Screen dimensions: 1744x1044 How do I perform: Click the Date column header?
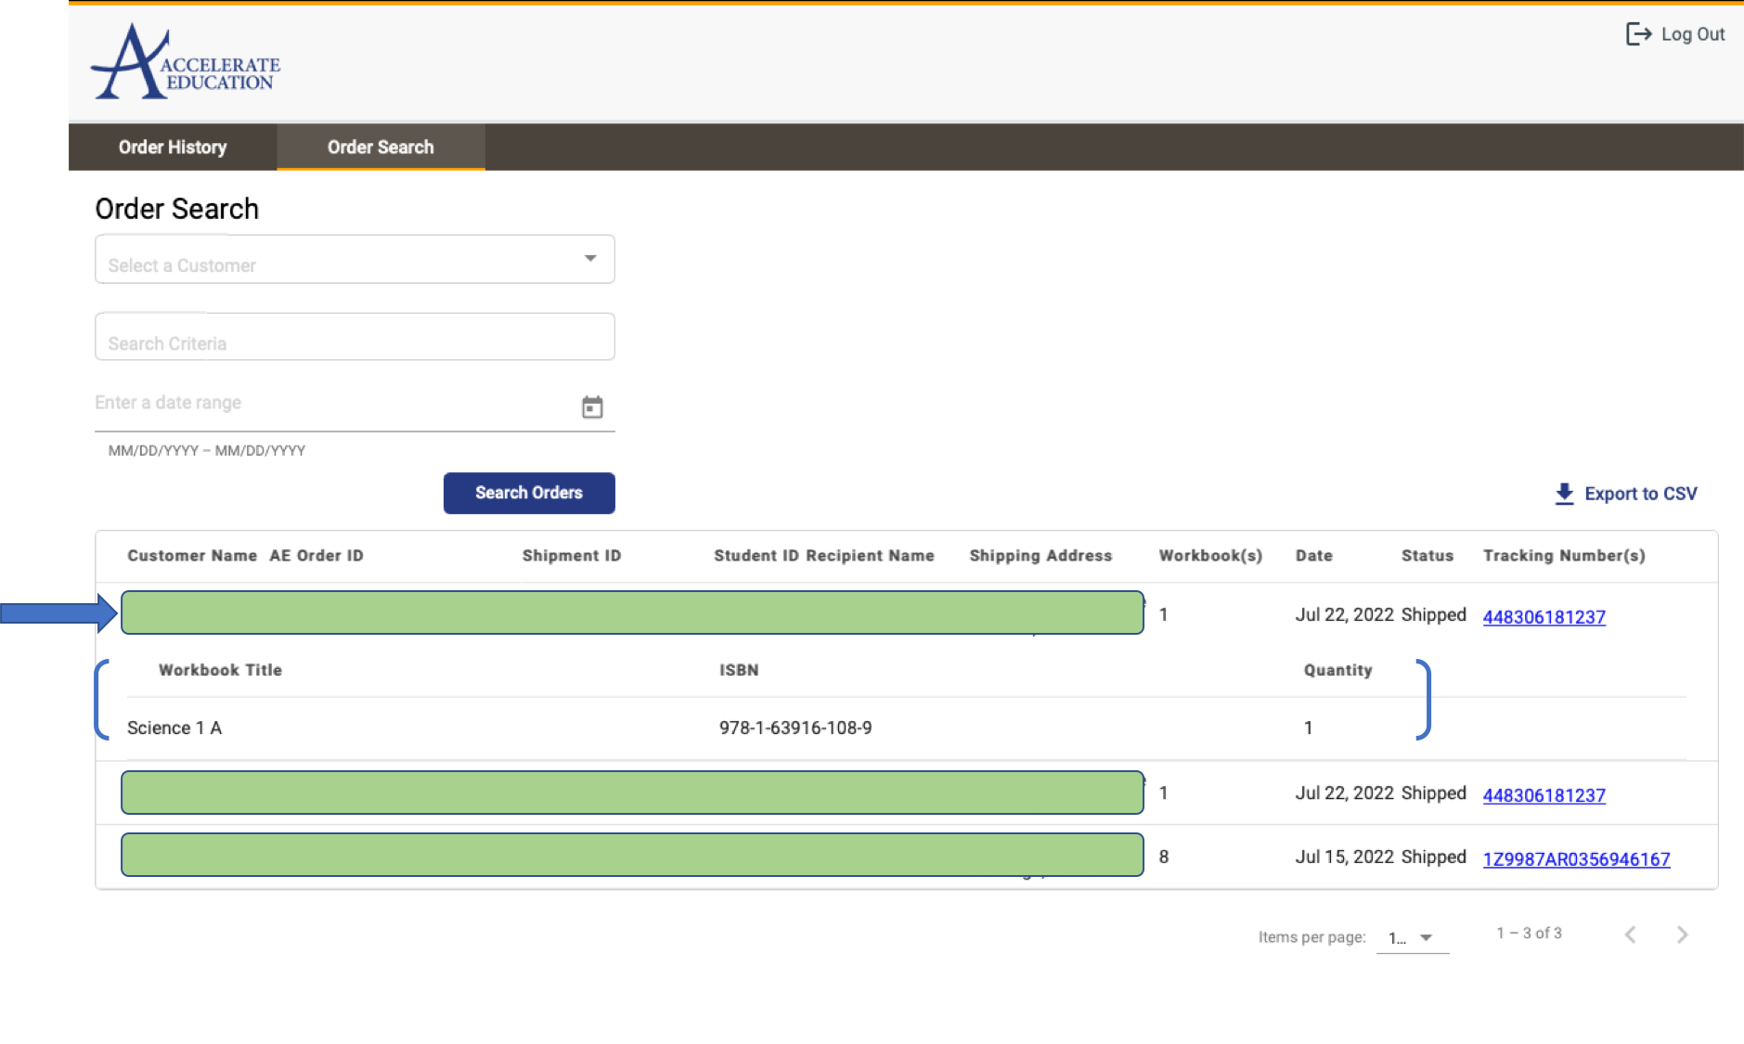(1314, 556)
